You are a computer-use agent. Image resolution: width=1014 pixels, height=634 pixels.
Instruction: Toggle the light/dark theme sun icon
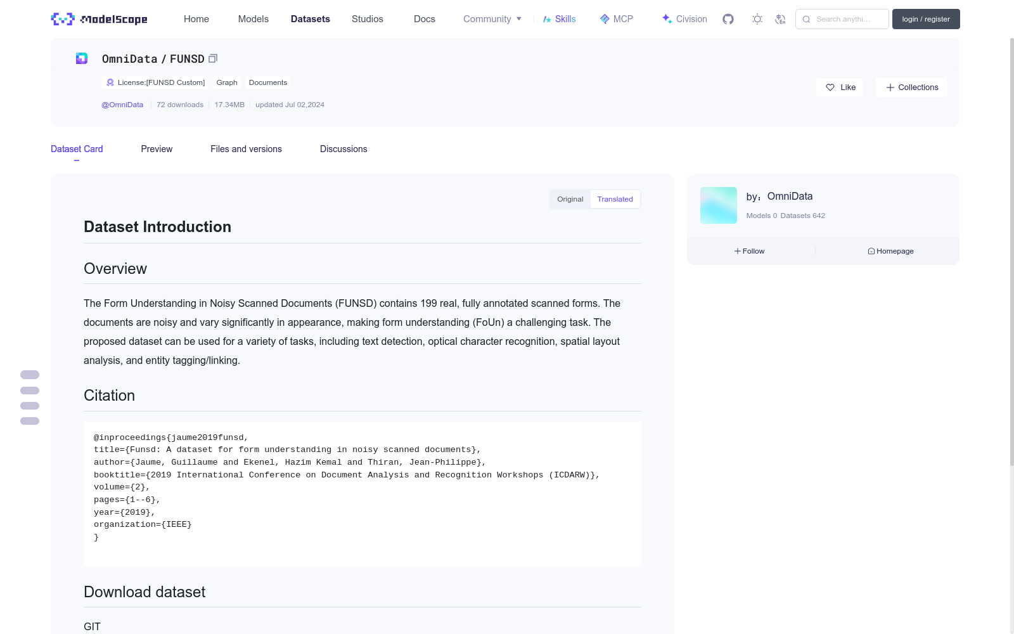(757, 19)
